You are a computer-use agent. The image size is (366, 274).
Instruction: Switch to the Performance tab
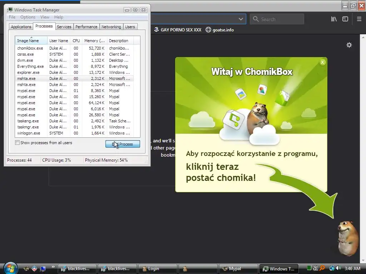[86, 27]
